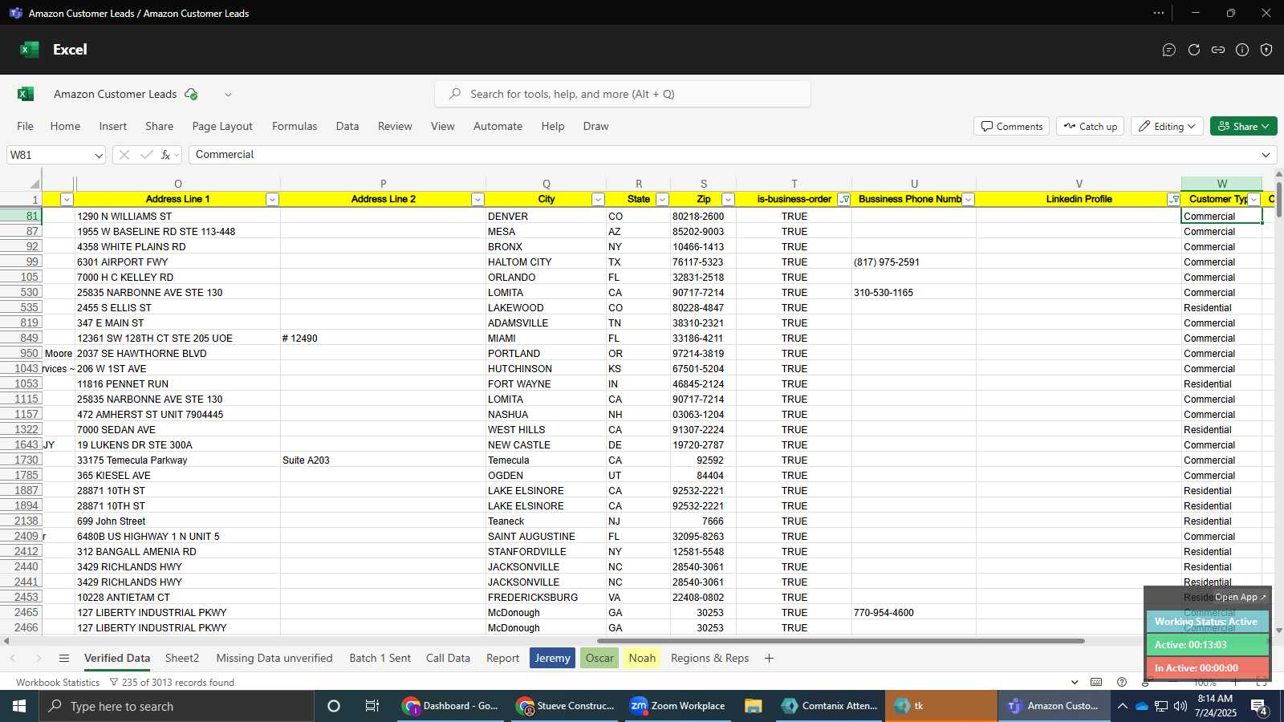Click the insert function fx icon
The image size is (1284, 722).
tap(166, 155)
